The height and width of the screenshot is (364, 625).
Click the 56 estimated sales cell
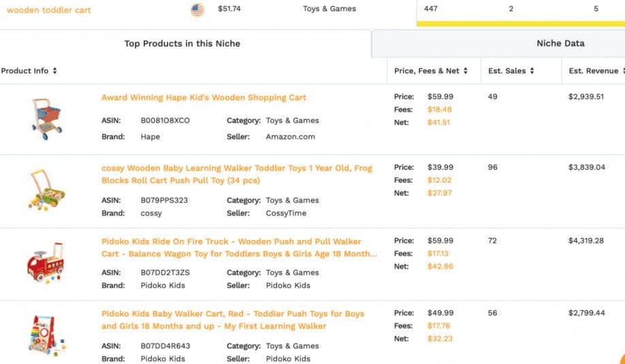[492, 313]
